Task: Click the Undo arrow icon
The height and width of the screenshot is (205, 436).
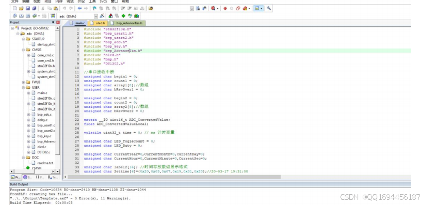Action: [x=64, y=8]
